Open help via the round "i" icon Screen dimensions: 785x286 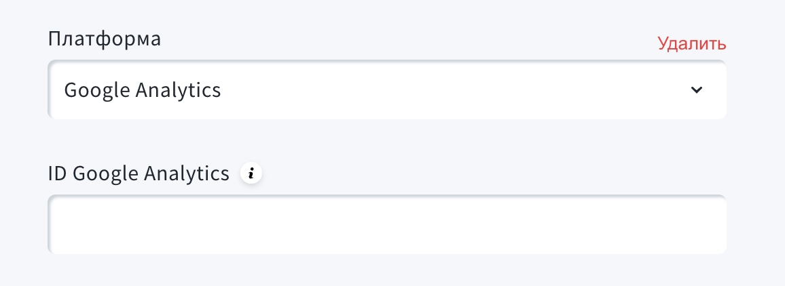coord(251,174)
